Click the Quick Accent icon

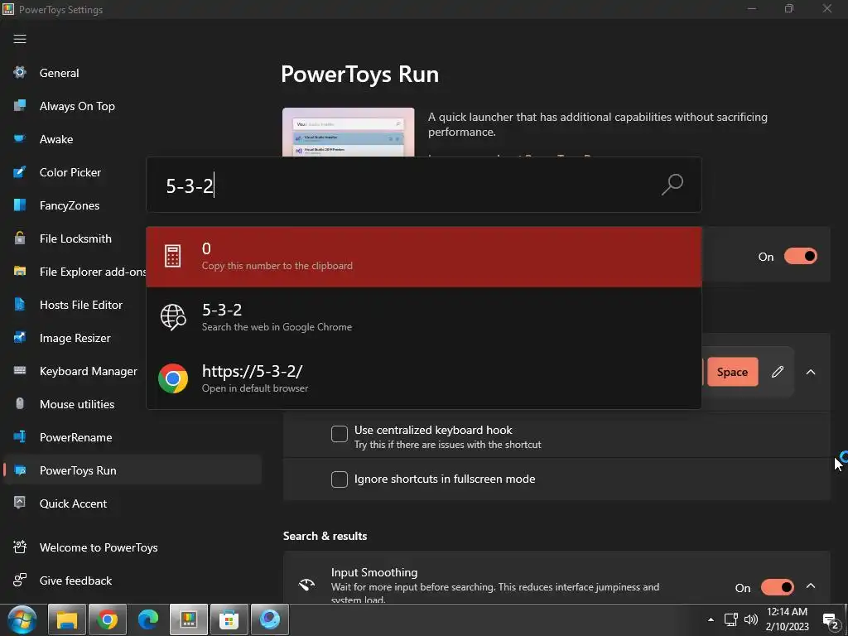point(20,503)
